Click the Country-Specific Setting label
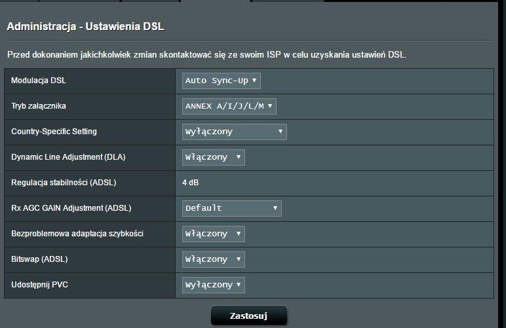The width and height of the screenshot is (506, 328). pos(54,132)
